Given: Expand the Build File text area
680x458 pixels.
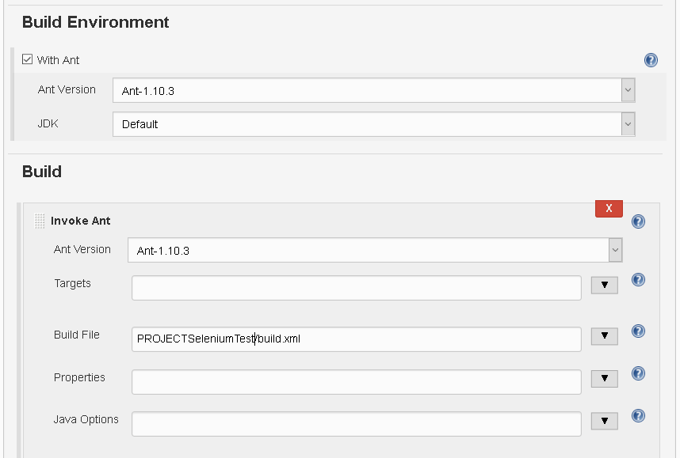Looking at the screenshot, I should click(604, 336).
